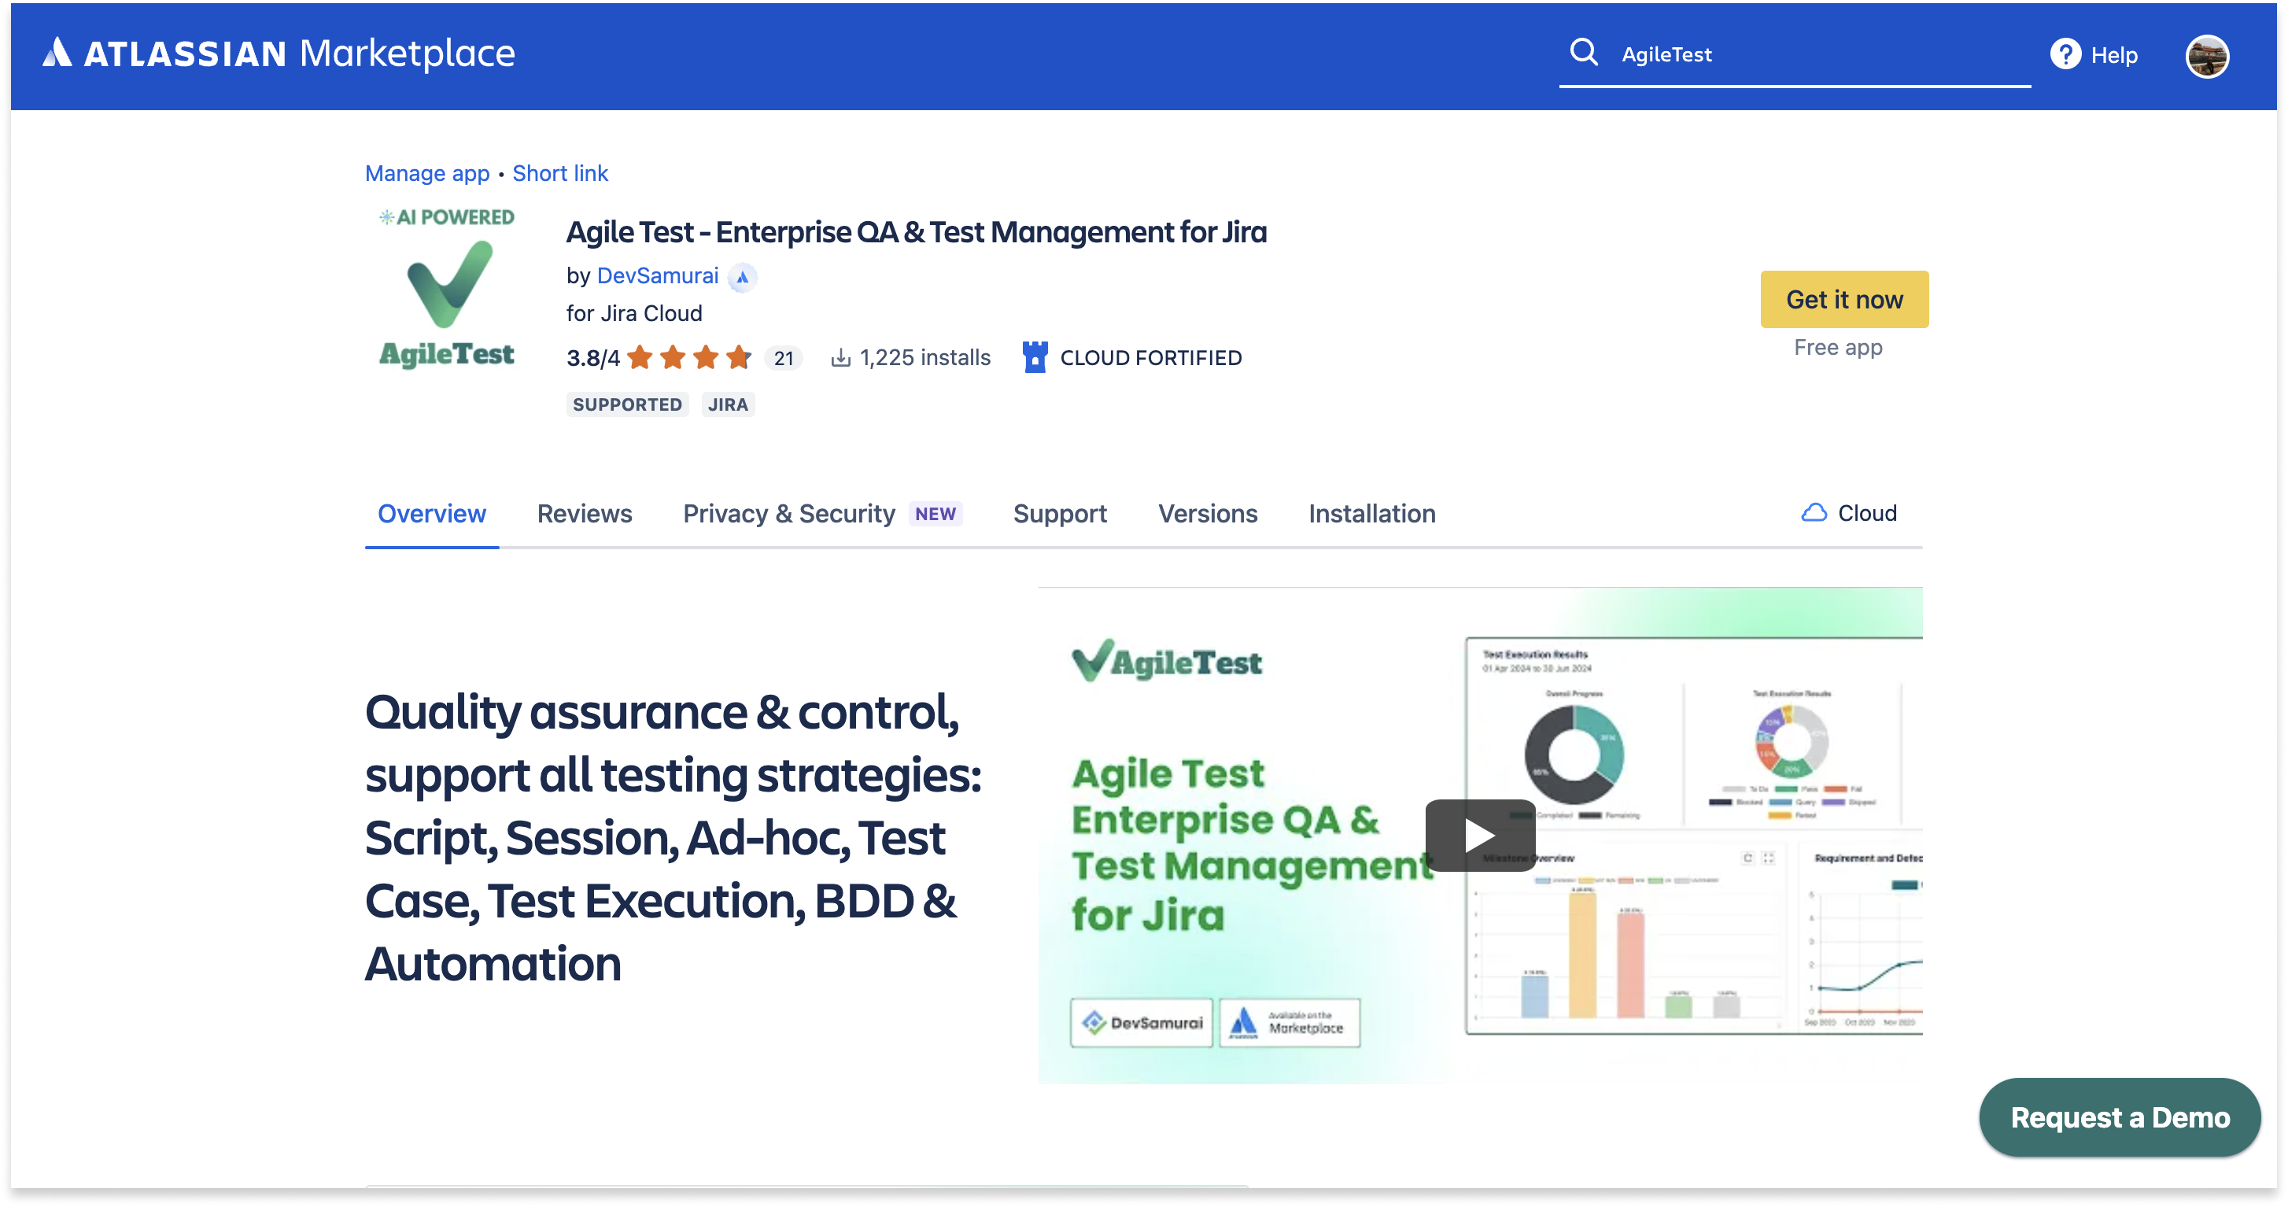Click the search magnifier icon
The width and height of the screenshot is (2288, 1207).
[x=1584, y=54]
